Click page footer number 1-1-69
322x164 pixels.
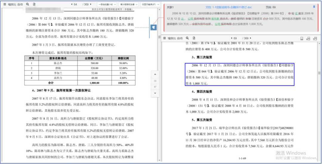242,158
